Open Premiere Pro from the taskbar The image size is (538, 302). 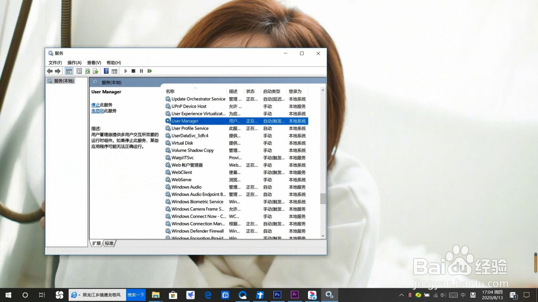294,295
